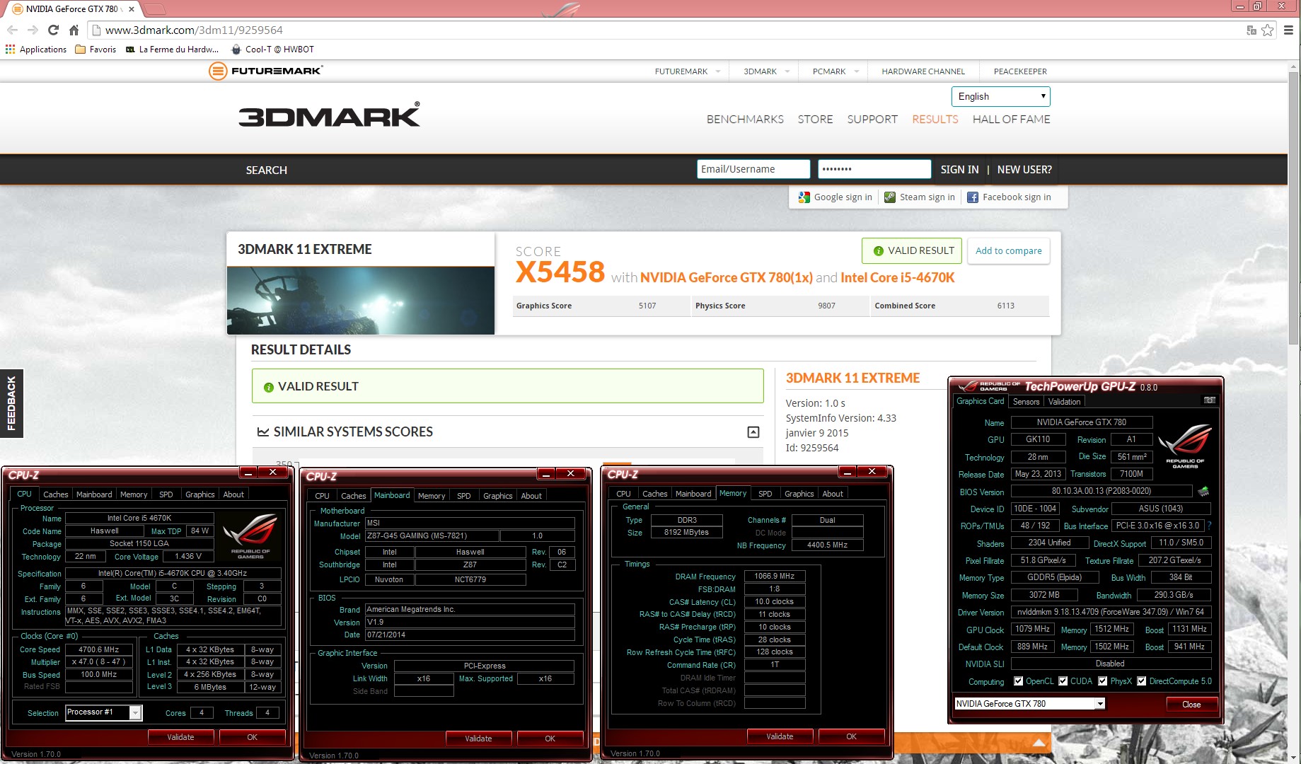The image size is (1301, 764).
Task: Open the Feedback side tab
Action: (11, 403)
